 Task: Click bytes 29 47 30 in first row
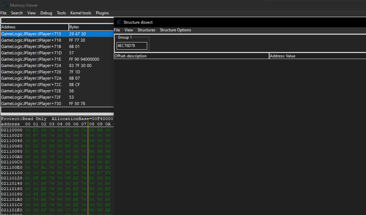(x=77, y=34)
